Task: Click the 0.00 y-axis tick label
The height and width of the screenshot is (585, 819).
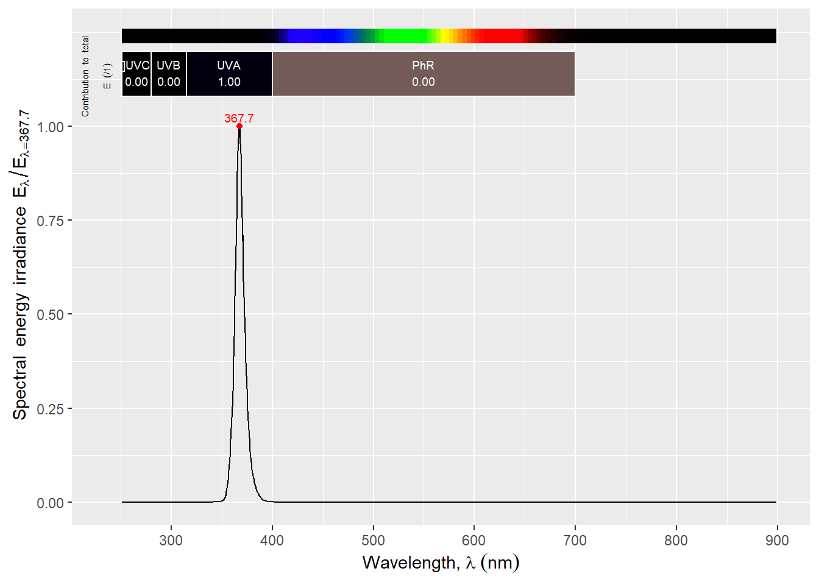Action: [51, 503]
